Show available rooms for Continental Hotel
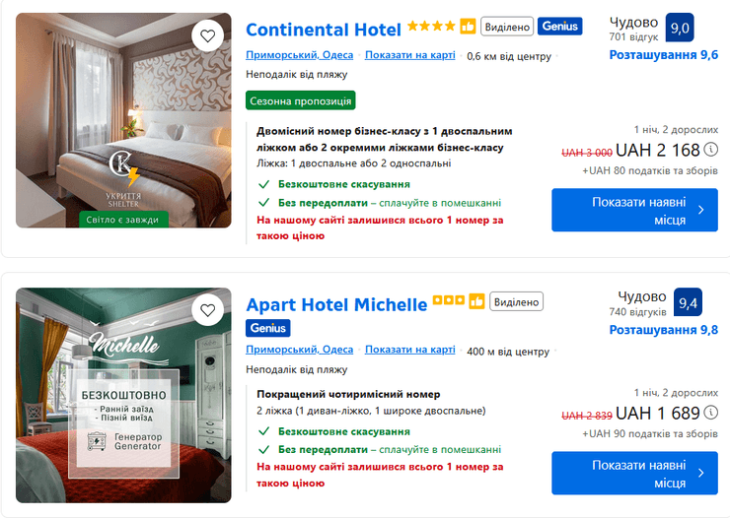This screenshot has height=518, width=730. pos(634,211)
